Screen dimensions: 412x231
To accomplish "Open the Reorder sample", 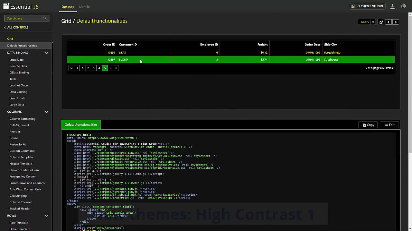I will [15, 132].
